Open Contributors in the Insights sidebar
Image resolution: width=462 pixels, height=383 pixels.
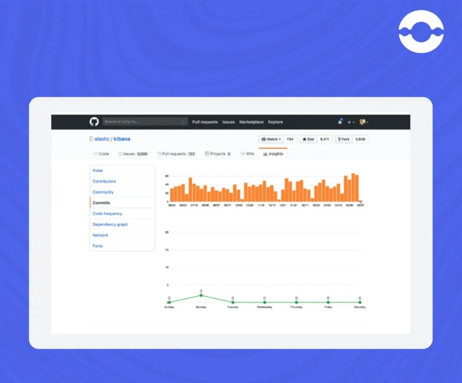[x=122, y=181]
